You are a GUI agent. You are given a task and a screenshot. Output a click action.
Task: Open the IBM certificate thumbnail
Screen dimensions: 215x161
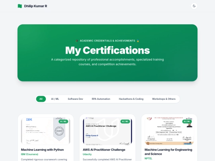pos(46,131)
